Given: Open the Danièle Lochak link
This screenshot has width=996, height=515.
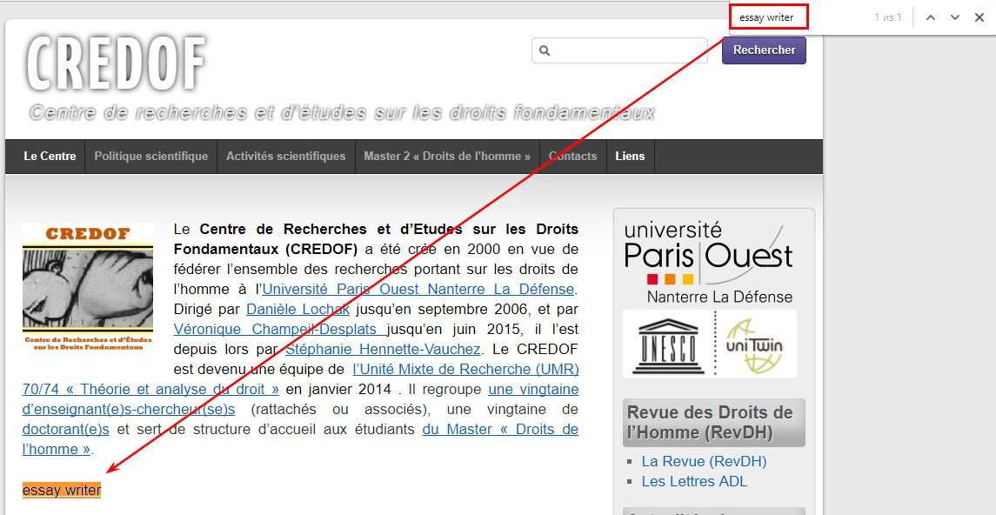Looking at the screenshot, I should coord(297,309).
